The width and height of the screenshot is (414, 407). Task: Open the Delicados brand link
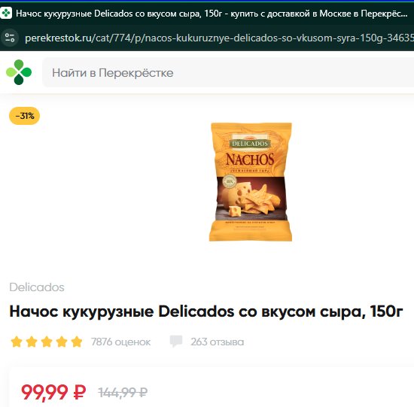tap(37, 287)
